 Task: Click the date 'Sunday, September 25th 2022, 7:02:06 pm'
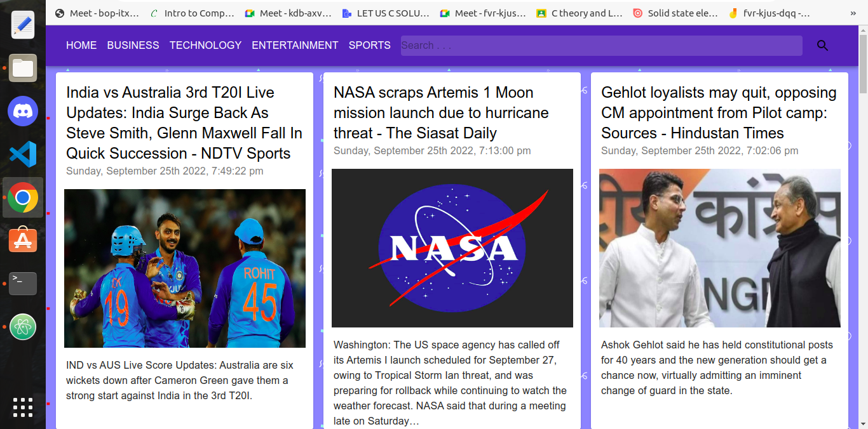tap(700, 151)
